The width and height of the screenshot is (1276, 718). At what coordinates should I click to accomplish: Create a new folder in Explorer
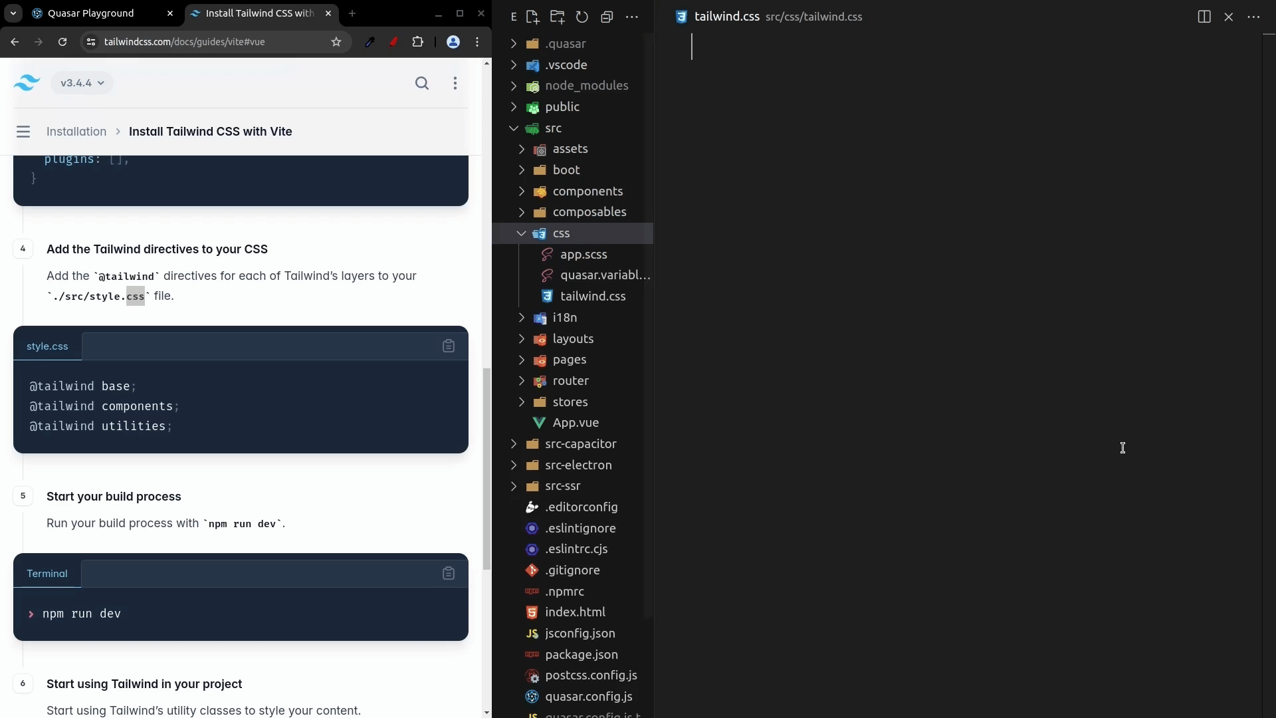pos(557,17)
